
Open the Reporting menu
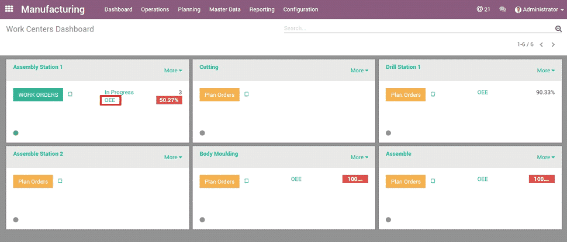point(262,9)
